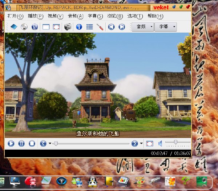Open the 音频(A) menu
Image resolution: width=218 pixels, height=191 pixels.
tap(76, 16)
